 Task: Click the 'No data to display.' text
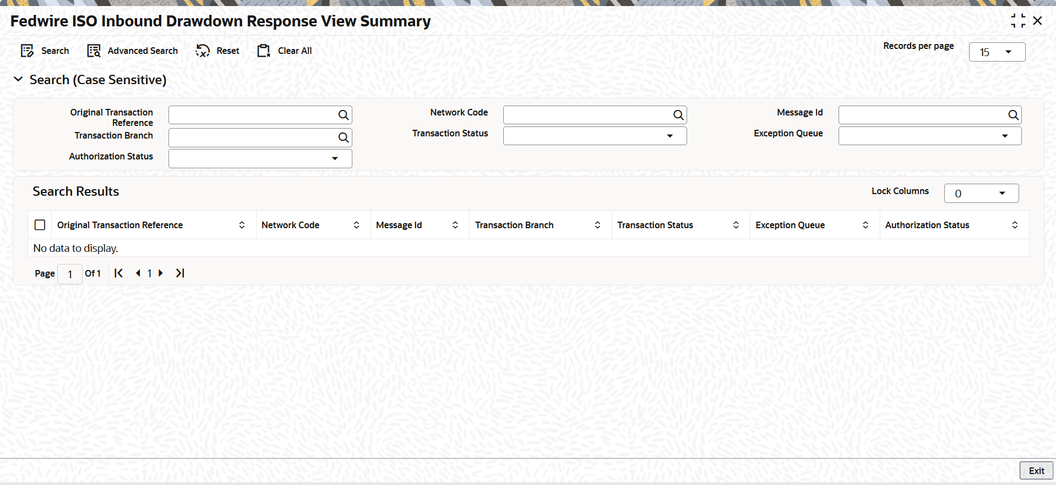pos(75,248)
